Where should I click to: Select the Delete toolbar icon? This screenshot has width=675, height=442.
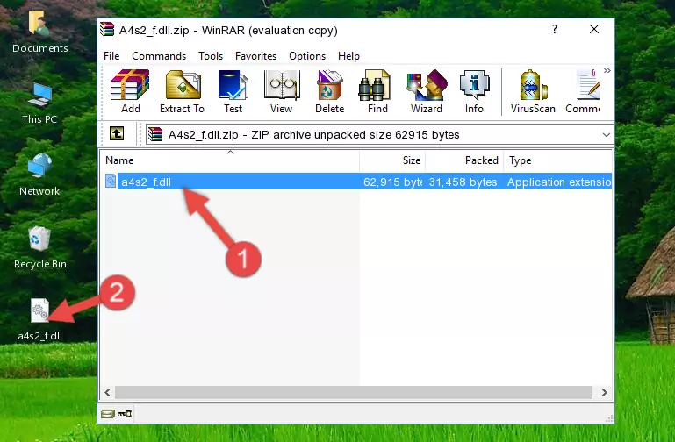tap(330, 91)
